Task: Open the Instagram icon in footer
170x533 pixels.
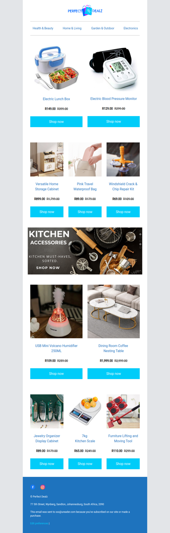Action: [x=42, y=487]
